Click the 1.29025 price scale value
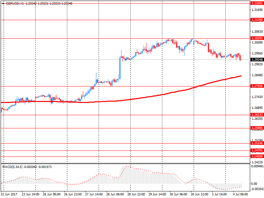The width and height of the screenshot is (264, 198). tap(257, 64)
